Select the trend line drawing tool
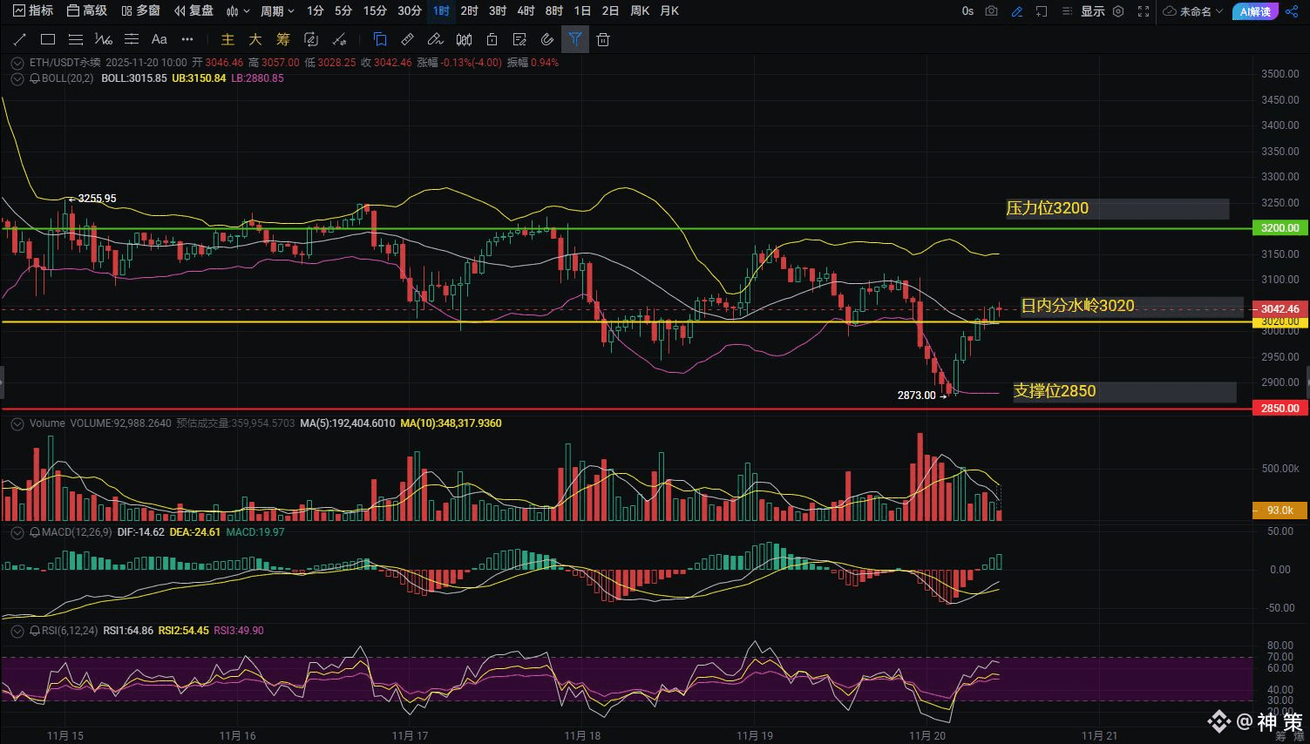 [x=20, y=39]
